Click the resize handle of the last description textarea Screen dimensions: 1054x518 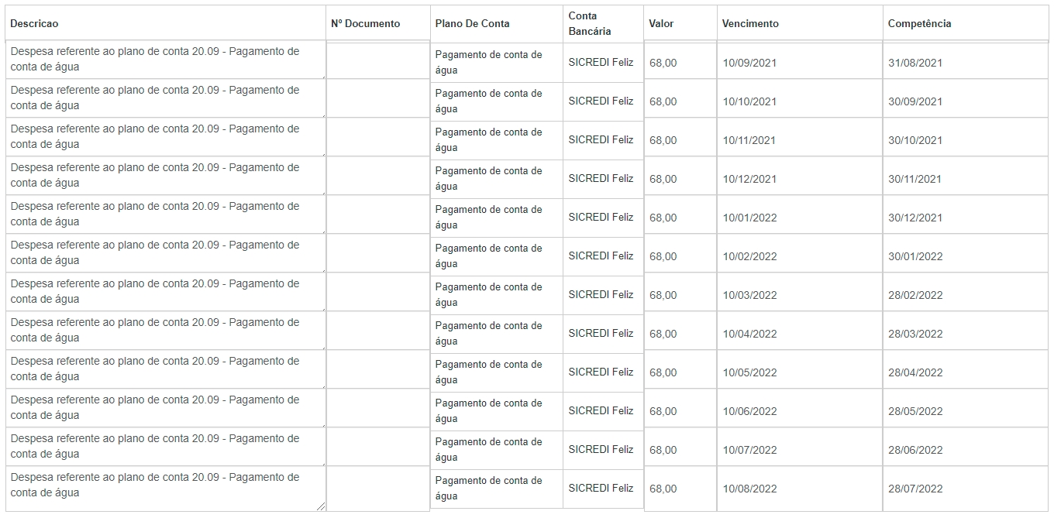point(322,507)
